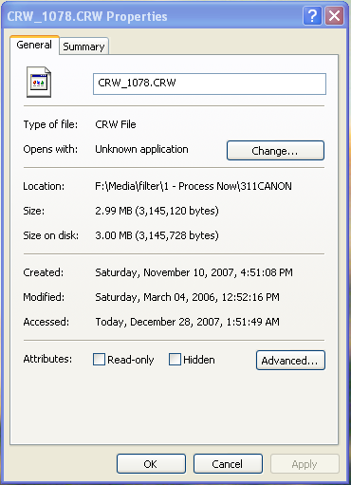Screen dimensions: 351x485
Task: Click size on disk value 3.00 MB
Action: [157, 235]
